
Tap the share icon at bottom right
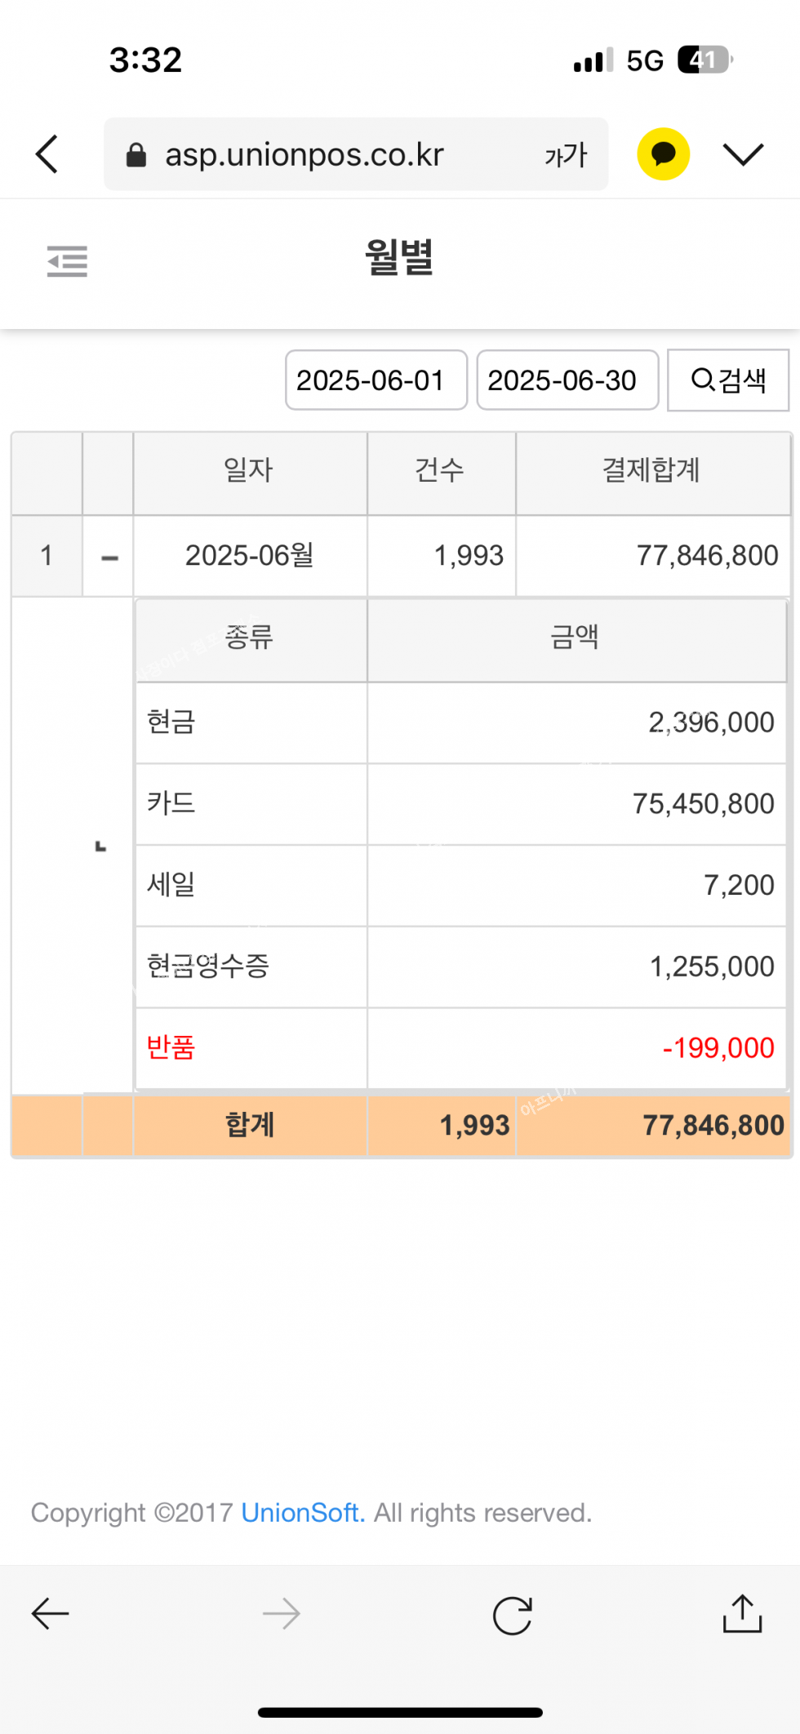pyautogui.click(x=742, y=1614)
